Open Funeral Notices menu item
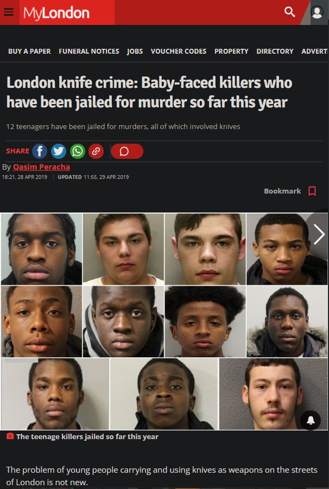 (x=89, y=51)
